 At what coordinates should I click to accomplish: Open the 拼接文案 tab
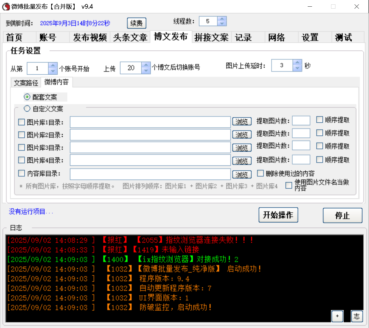(x=211, y=37)
